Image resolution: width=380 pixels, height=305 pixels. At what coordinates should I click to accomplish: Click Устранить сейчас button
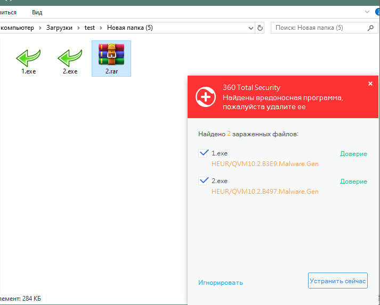click(337, 281)
